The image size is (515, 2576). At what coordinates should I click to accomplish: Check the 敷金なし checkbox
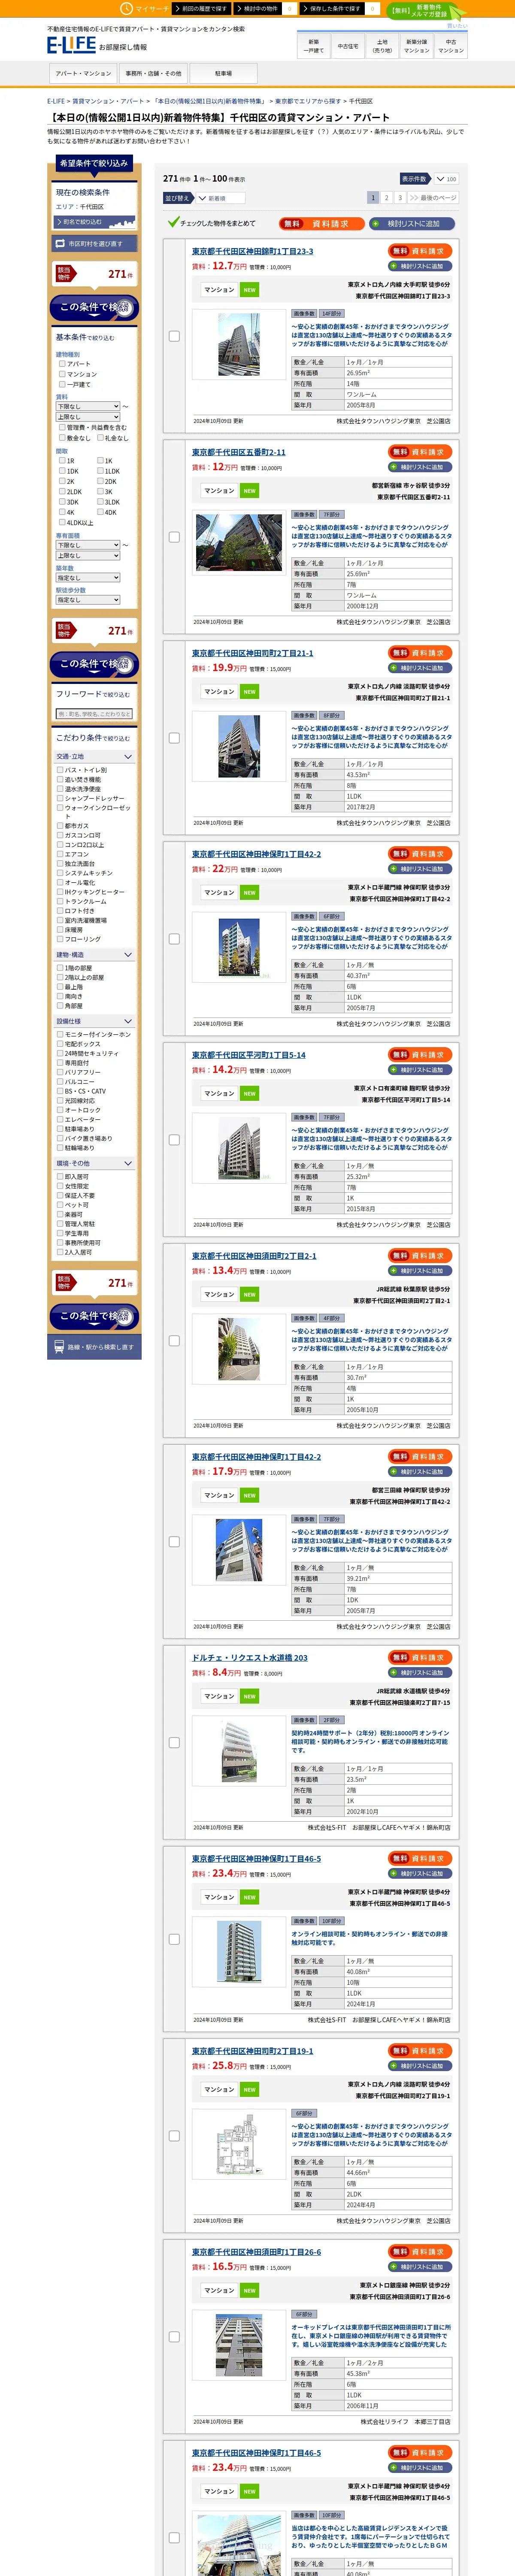[62, 438]
